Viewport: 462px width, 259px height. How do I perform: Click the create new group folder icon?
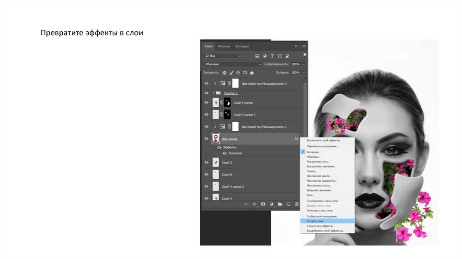pyautogui.click(x=280, y=204)
